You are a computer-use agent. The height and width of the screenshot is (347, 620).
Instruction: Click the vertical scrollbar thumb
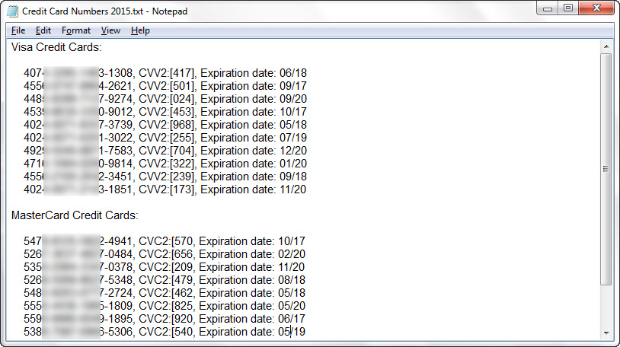pos(606,169)
